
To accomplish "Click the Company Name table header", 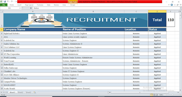I will pyautogui.click(x=33, y=29).
